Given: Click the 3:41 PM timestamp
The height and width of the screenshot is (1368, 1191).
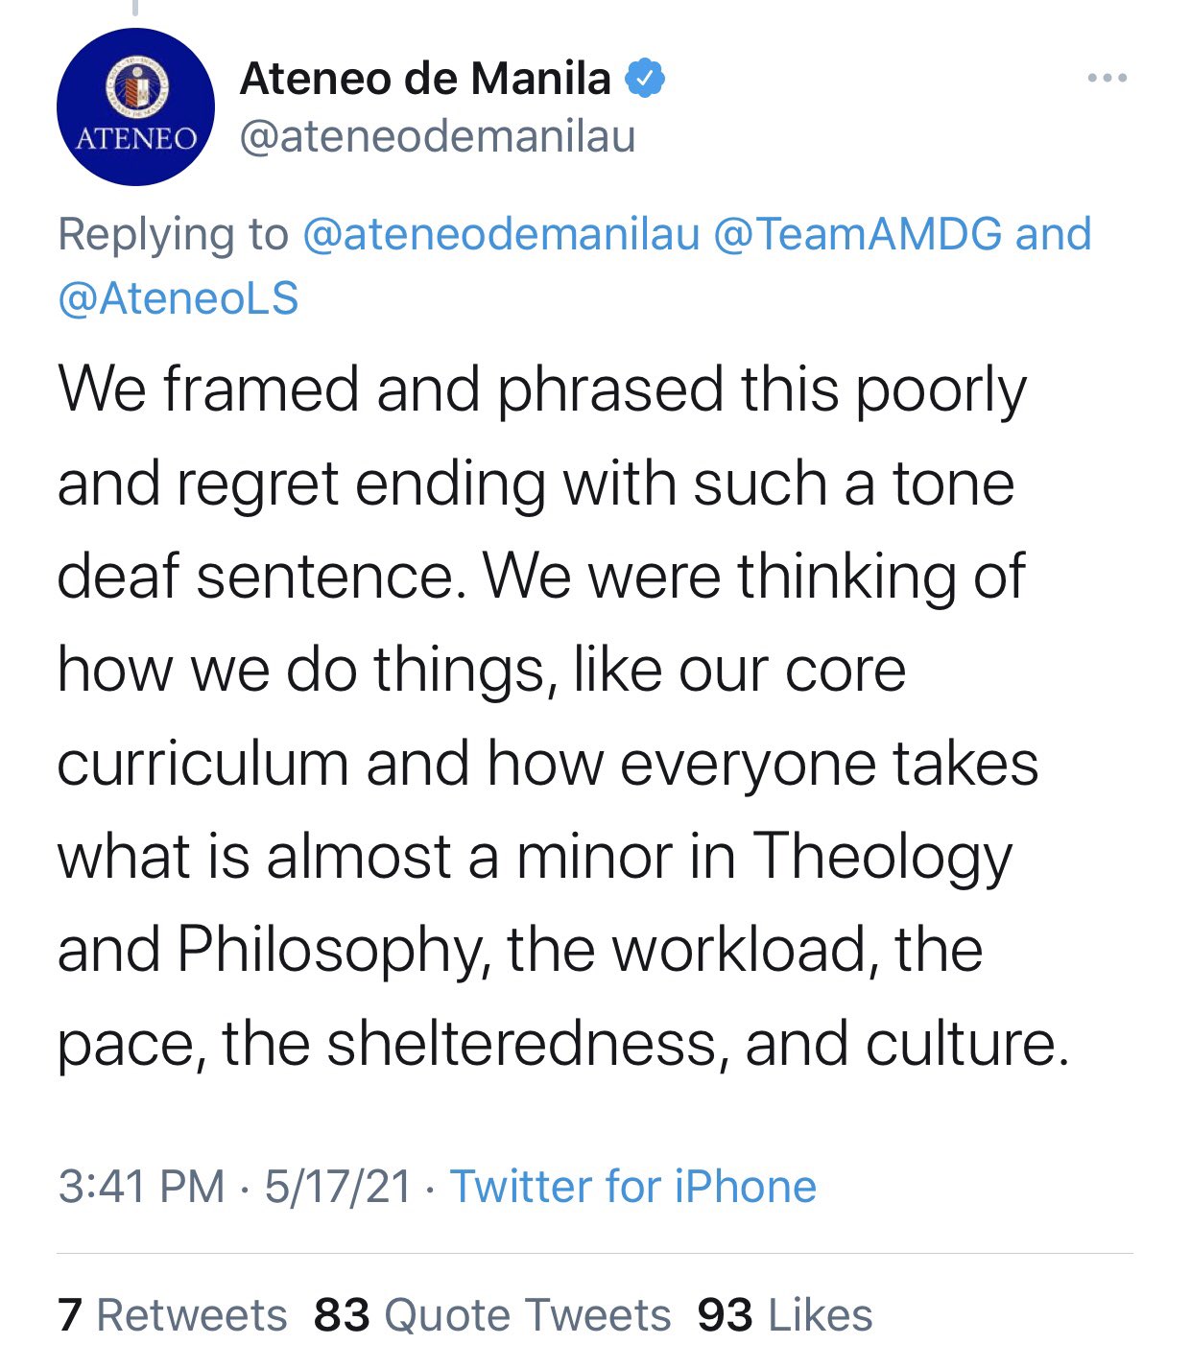Looking at the screenshot, I should point(141,1186).
